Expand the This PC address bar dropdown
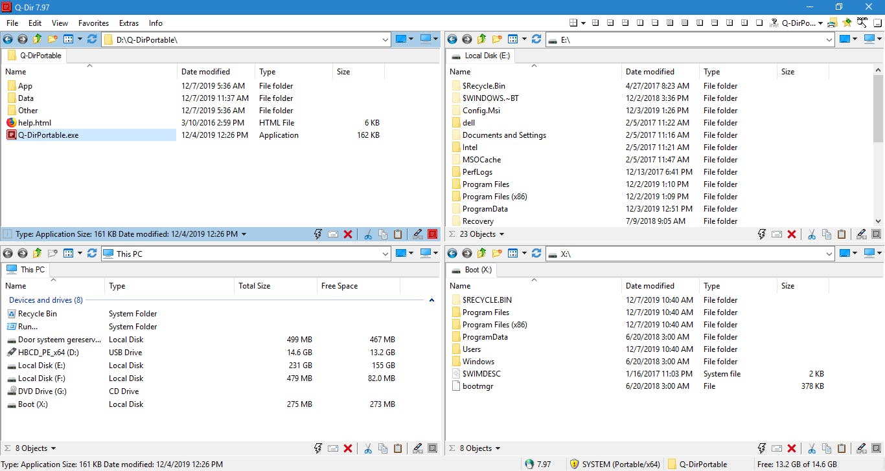This screenshot has width=885, height=471. coord(385,254)
